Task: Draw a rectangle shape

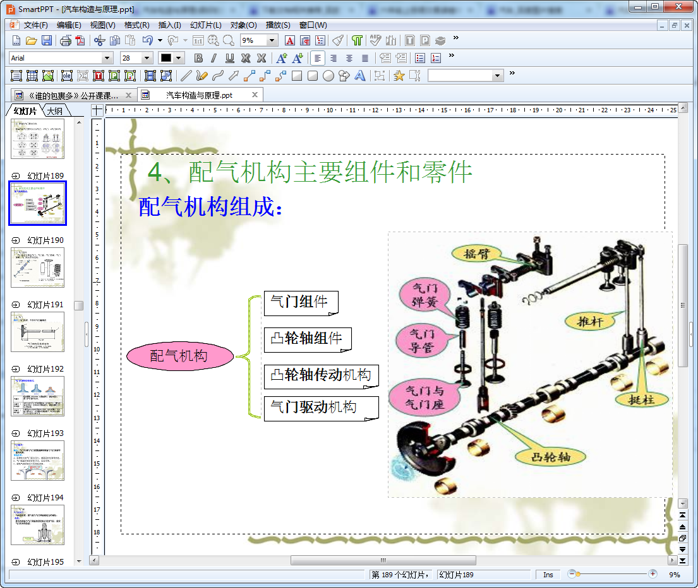Action: click(x=297, y=76)
